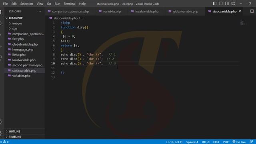This screenshot has height=144, width=256.
Task: Open the Terminal menu
Action: pos(70,4)
